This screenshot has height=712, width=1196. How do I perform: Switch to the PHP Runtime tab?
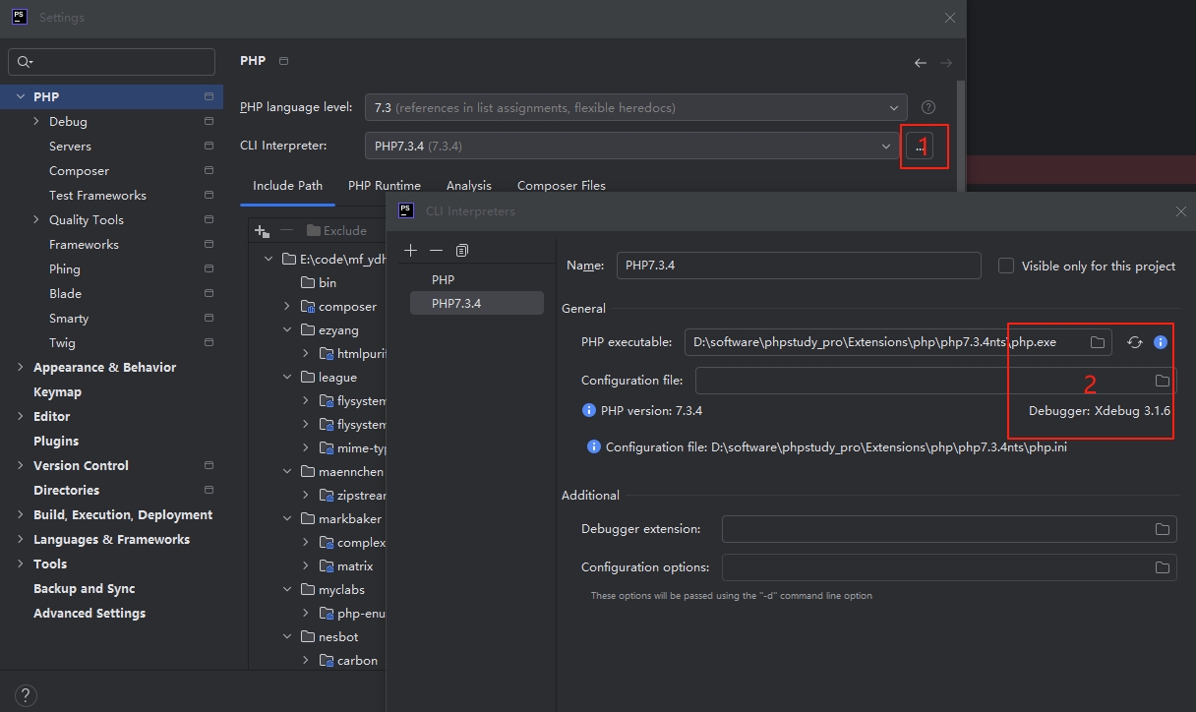(x=385, y=185)
